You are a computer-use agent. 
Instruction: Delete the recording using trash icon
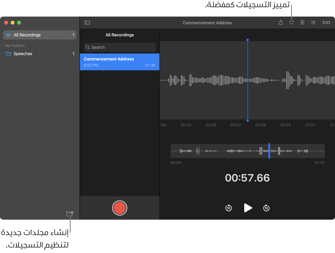click(x=302, y=22)
